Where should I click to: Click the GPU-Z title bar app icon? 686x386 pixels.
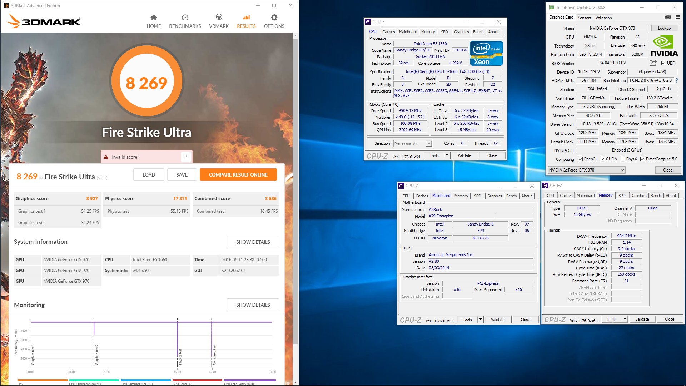[x=551, y=7]
